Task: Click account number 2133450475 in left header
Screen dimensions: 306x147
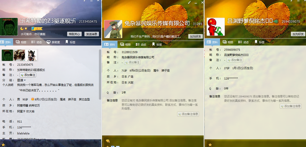Action: click(x=88, y=22)
